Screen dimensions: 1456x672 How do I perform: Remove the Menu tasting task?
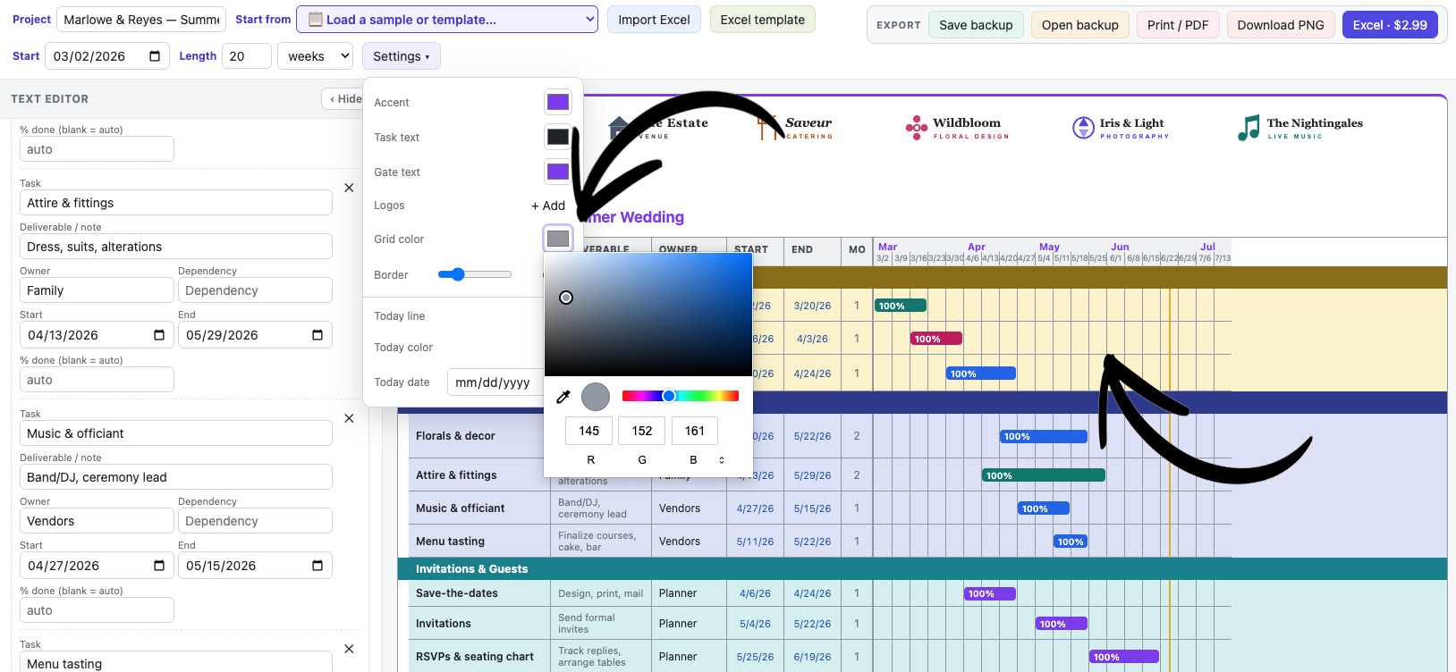coord(349,649)
